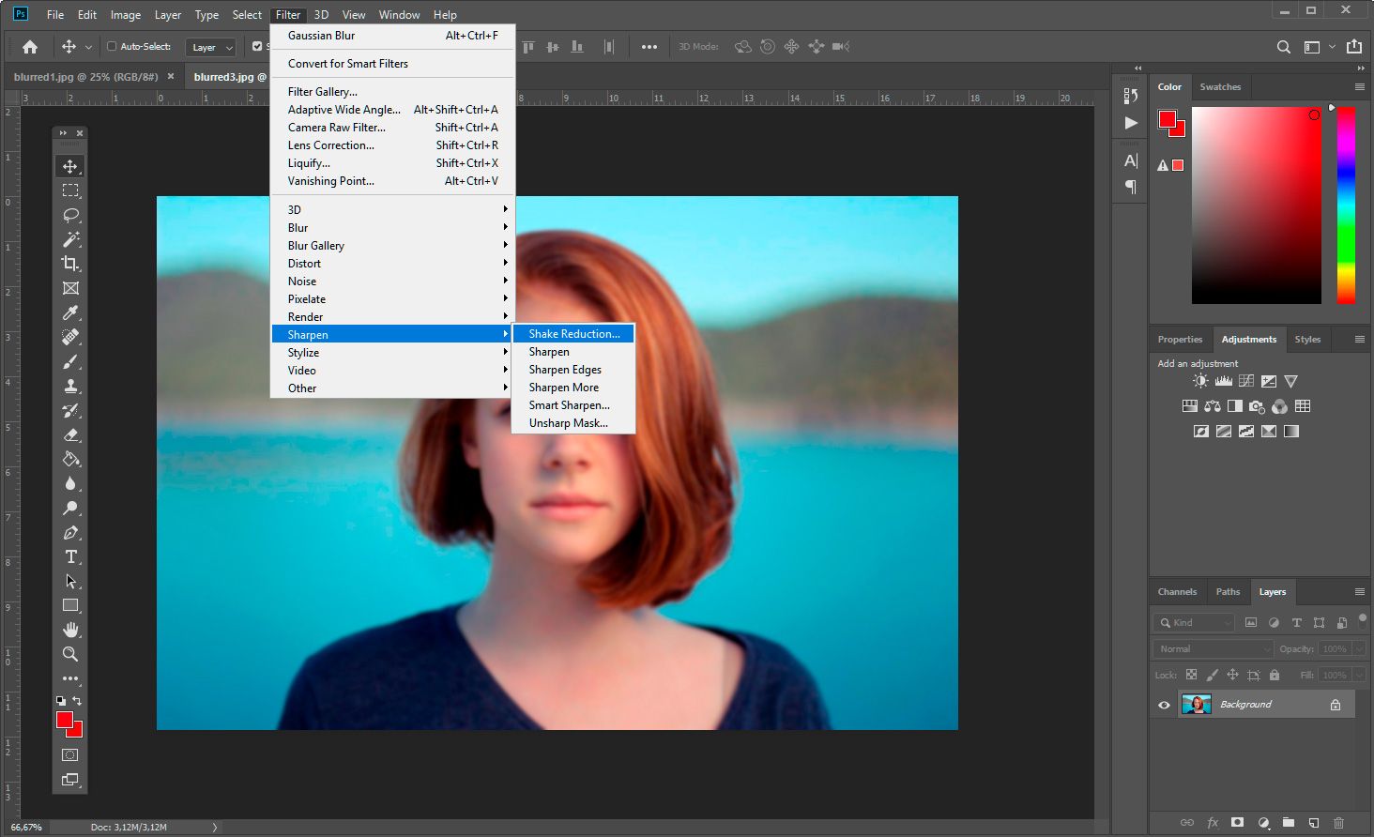Delete layer using the trash button
Image resolution: width=1374 pixels, height=837 pixels.
pyautogui.click(x=1339, y=823)
